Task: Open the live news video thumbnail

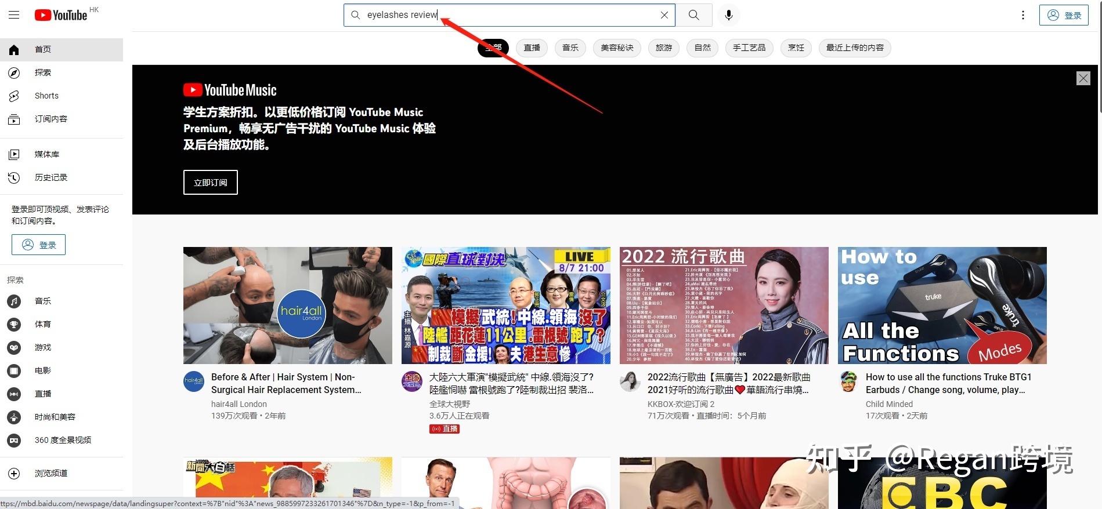Action: [506, 306]
